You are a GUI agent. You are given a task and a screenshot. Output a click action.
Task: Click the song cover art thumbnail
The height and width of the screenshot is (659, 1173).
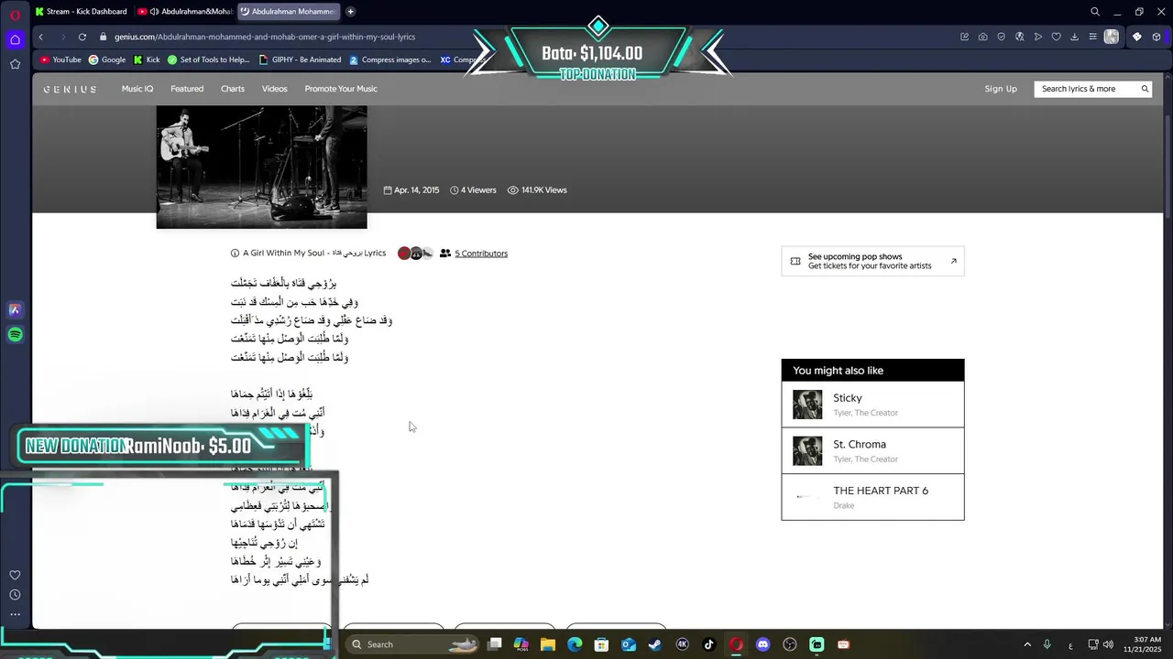pyautogui.click(x=262, y=167)
